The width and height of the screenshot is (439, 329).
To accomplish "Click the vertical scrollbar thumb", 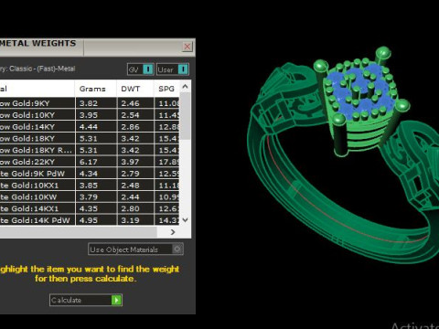I will pos(185,116).
